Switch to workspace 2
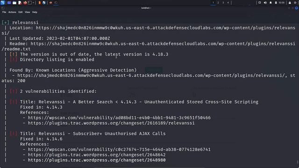The image size is (299, 168). (x=218, y=3)
